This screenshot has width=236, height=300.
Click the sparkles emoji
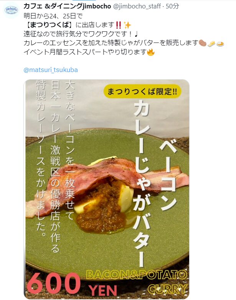click(x=127, y=25)
